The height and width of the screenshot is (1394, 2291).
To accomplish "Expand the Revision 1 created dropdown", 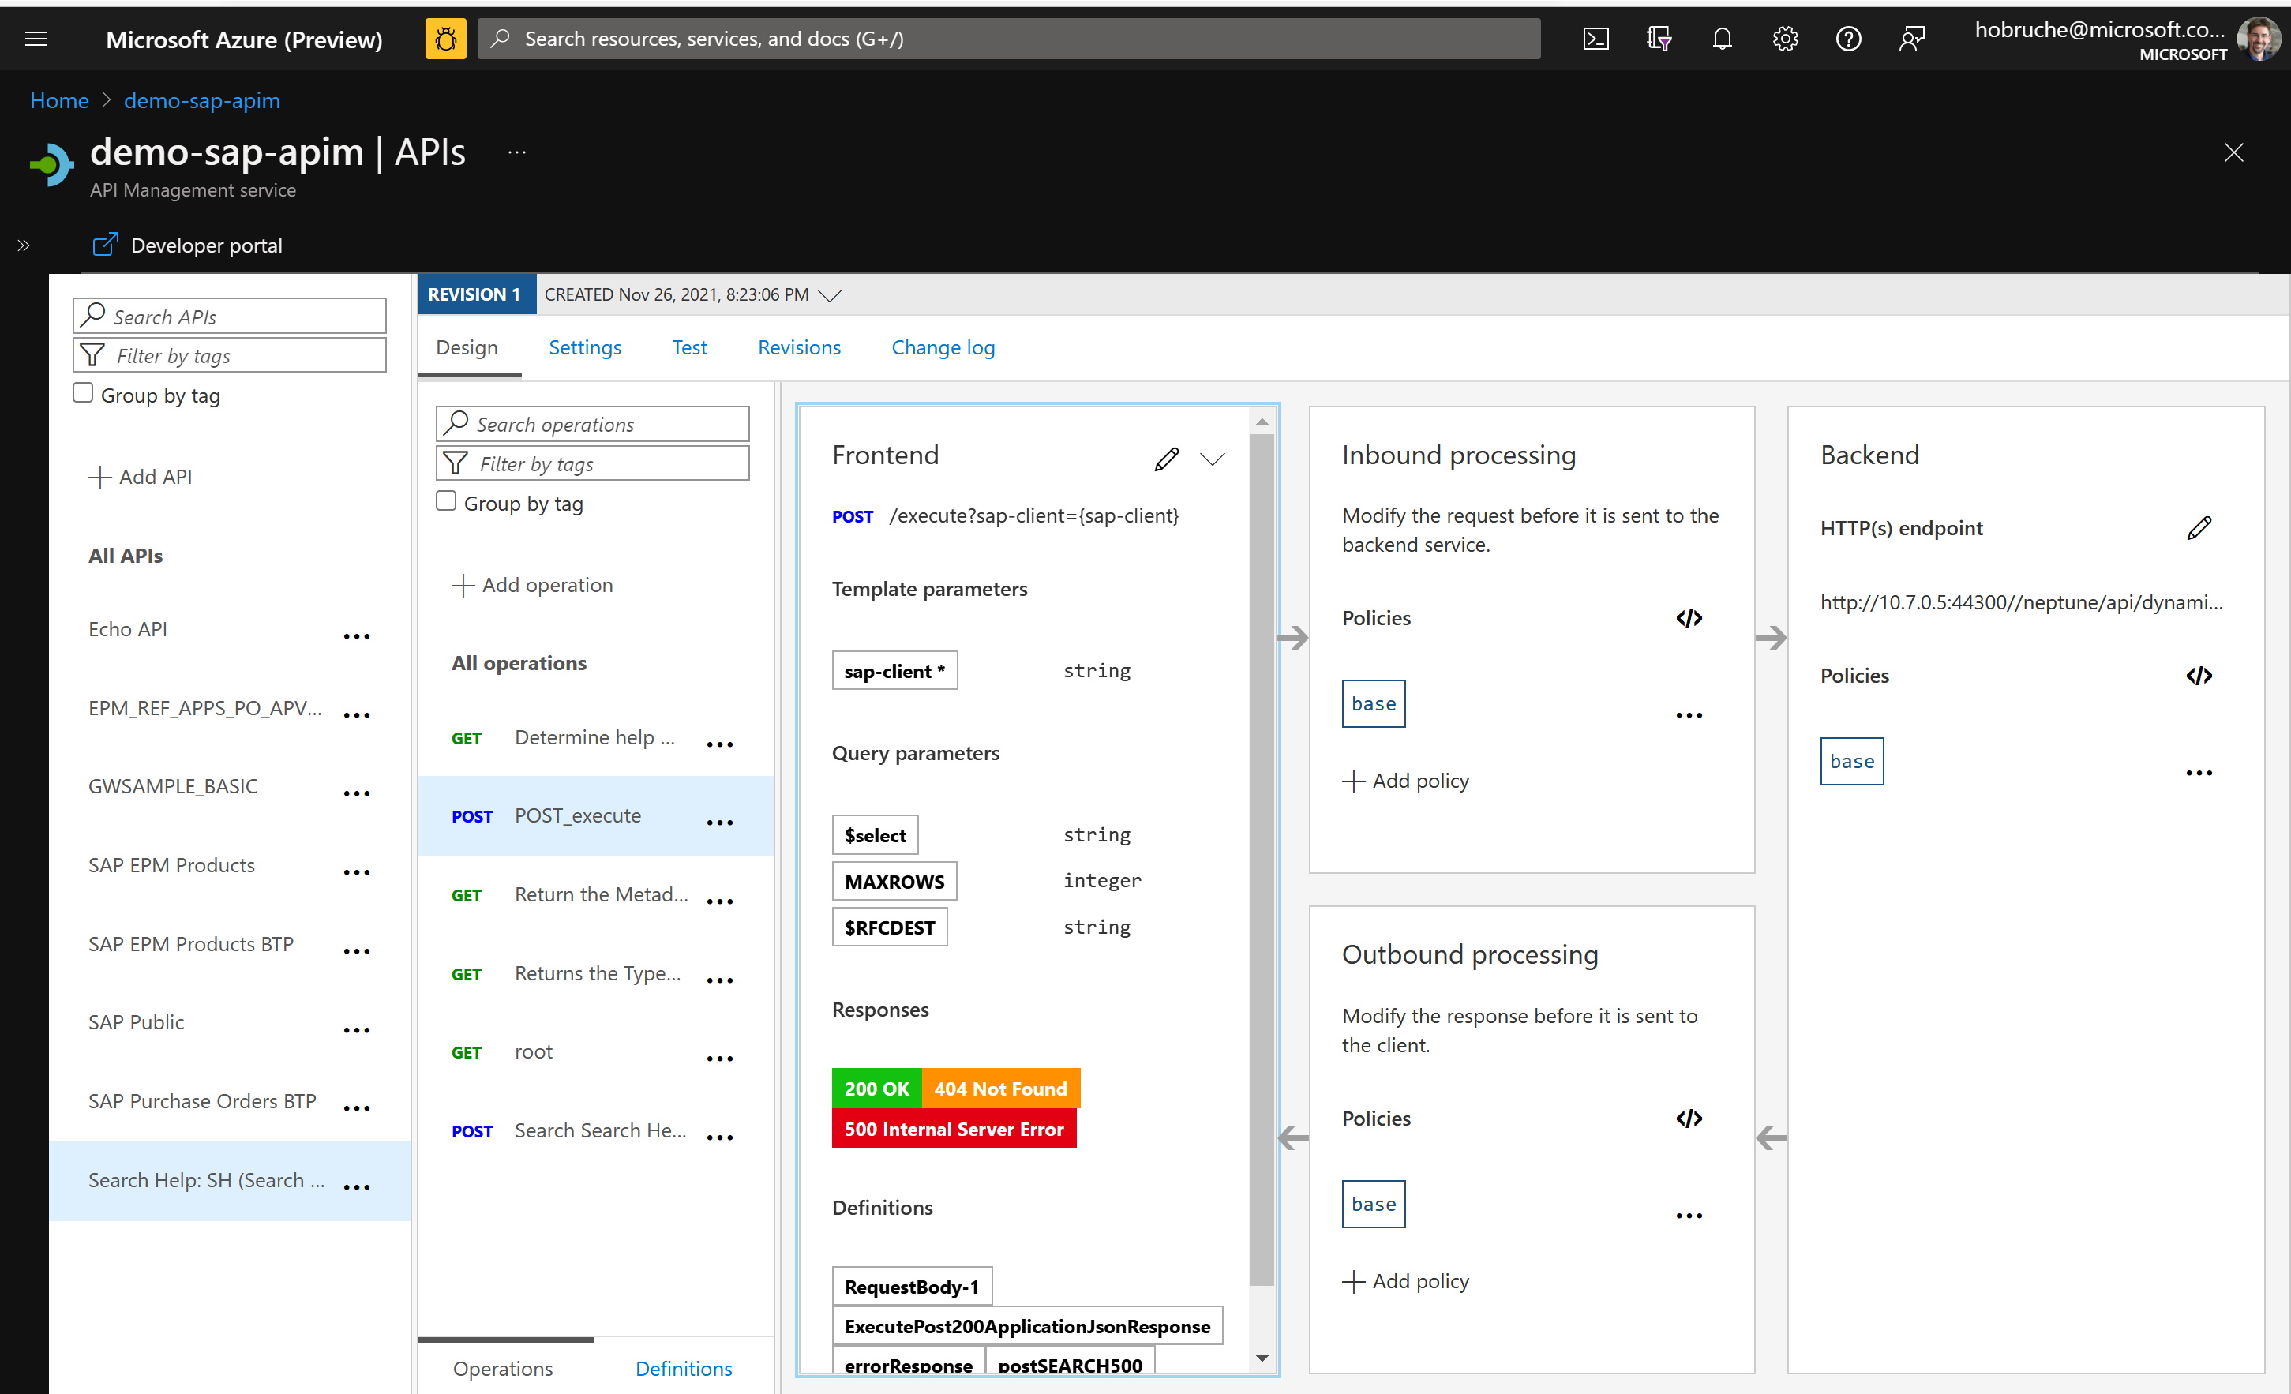I will click(830, 294).
